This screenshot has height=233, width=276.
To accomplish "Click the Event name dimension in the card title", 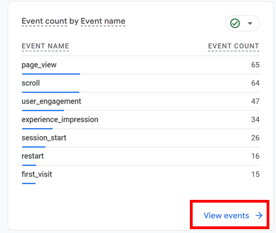I will (103, 21).
